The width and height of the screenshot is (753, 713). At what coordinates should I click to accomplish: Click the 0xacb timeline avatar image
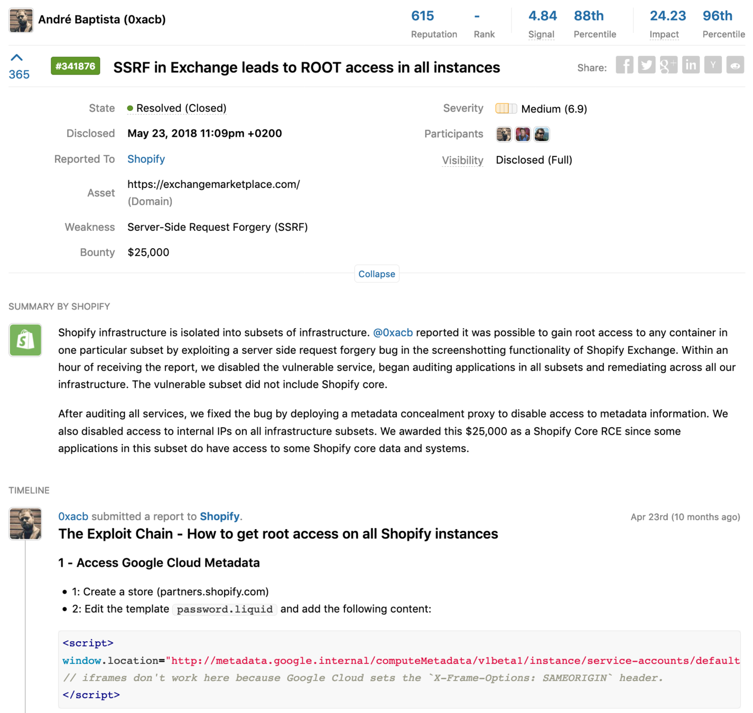tap(25, 524)
